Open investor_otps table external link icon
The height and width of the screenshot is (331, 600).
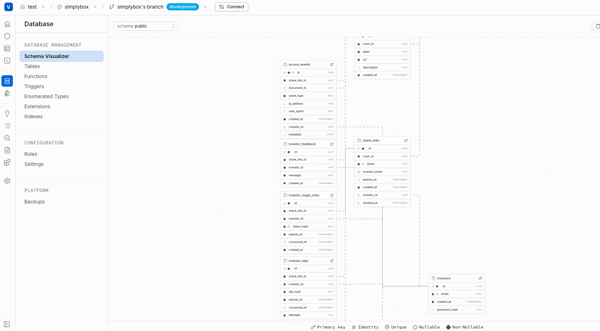point(332,261)
